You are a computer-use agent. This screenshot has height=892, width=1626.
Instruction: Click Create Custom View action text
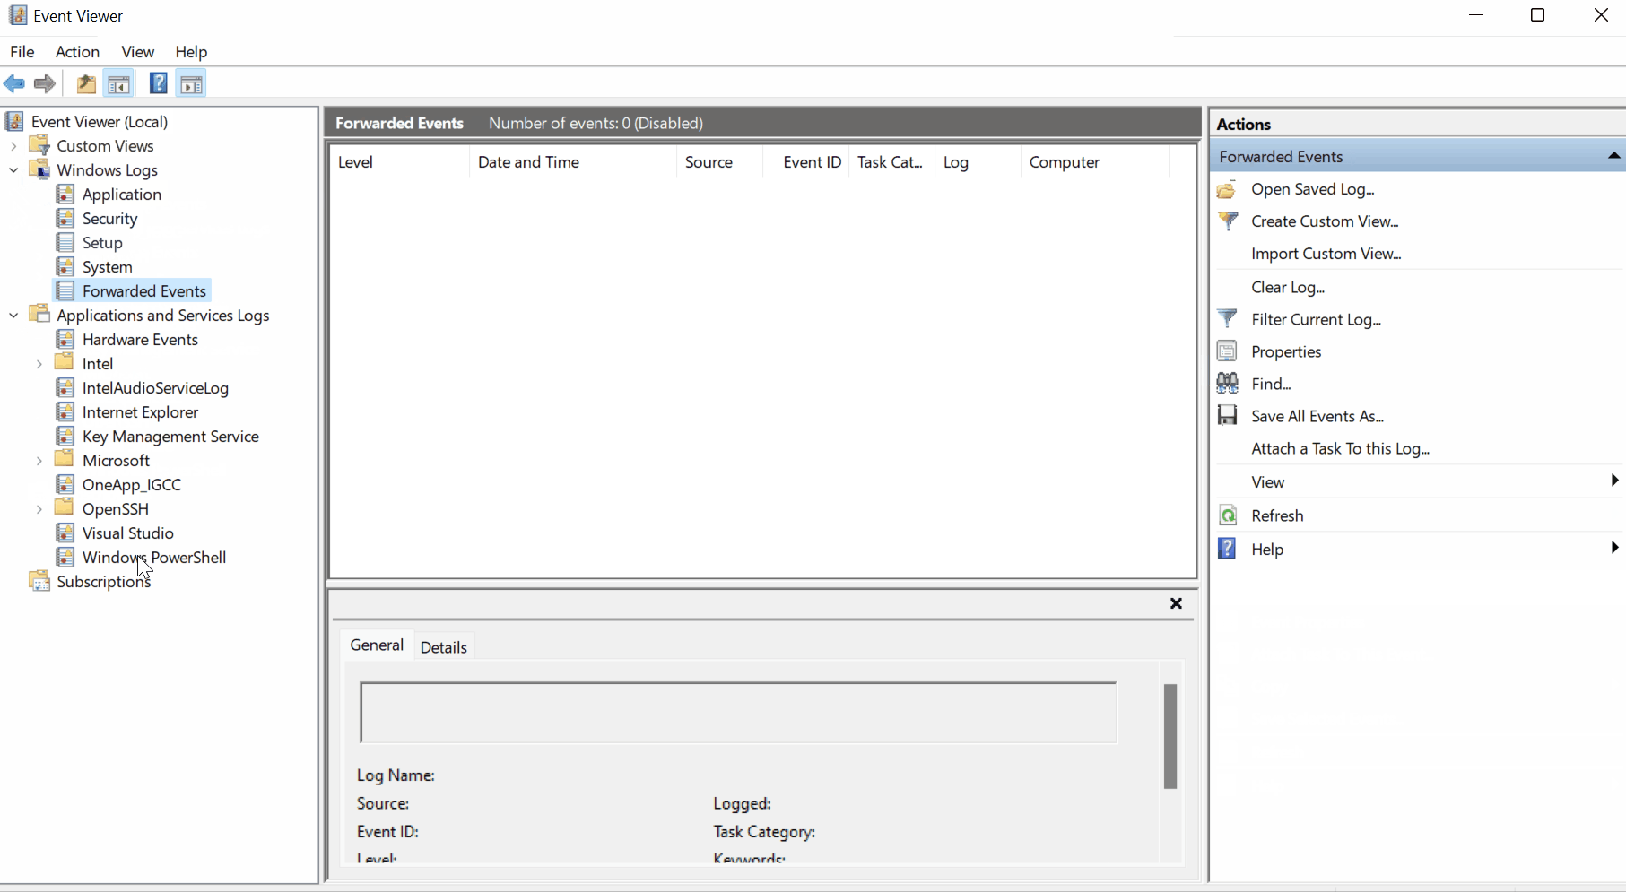click(1326, 221)
